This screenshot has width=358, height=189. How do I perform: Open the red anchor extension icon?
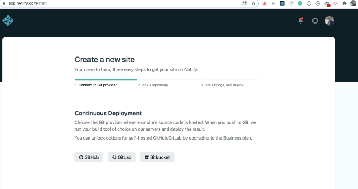264,3
